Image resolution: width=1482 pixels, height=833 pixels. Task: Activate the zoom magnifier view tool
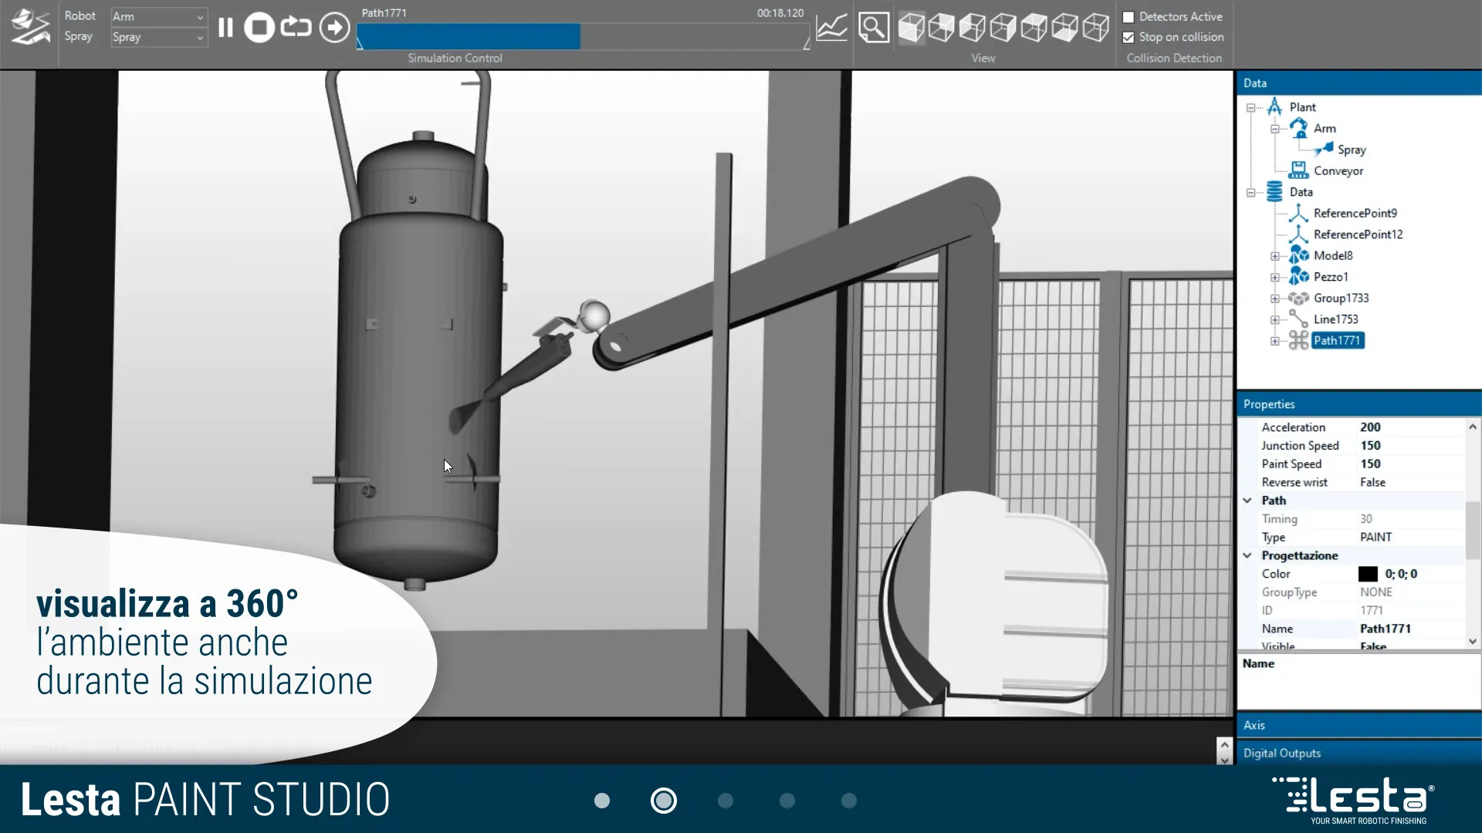tap(874, 28)
